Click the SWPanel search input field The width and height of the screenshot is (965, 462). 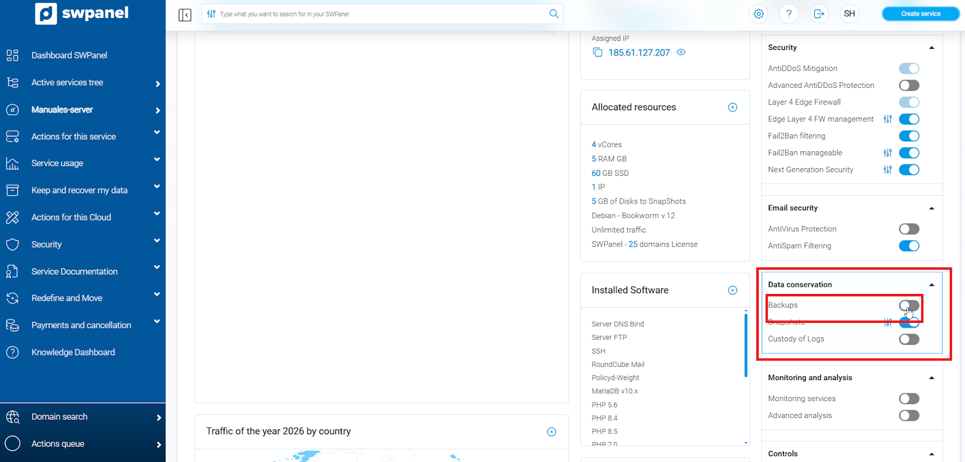click(380, 14)
